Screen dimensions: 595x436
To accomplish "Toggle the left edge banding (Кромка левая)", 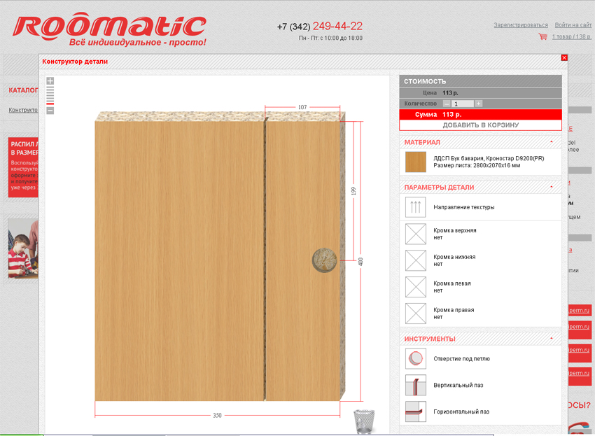I will pyautogui.click(x=416, y=286).
